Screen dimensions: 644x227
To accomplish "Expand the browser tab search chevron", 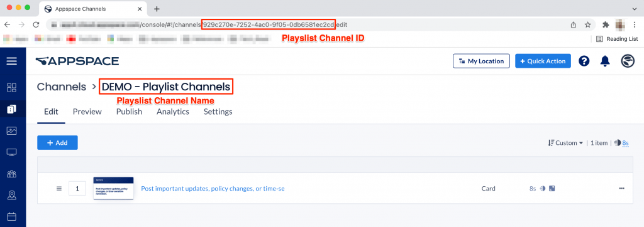I will 635,9.
